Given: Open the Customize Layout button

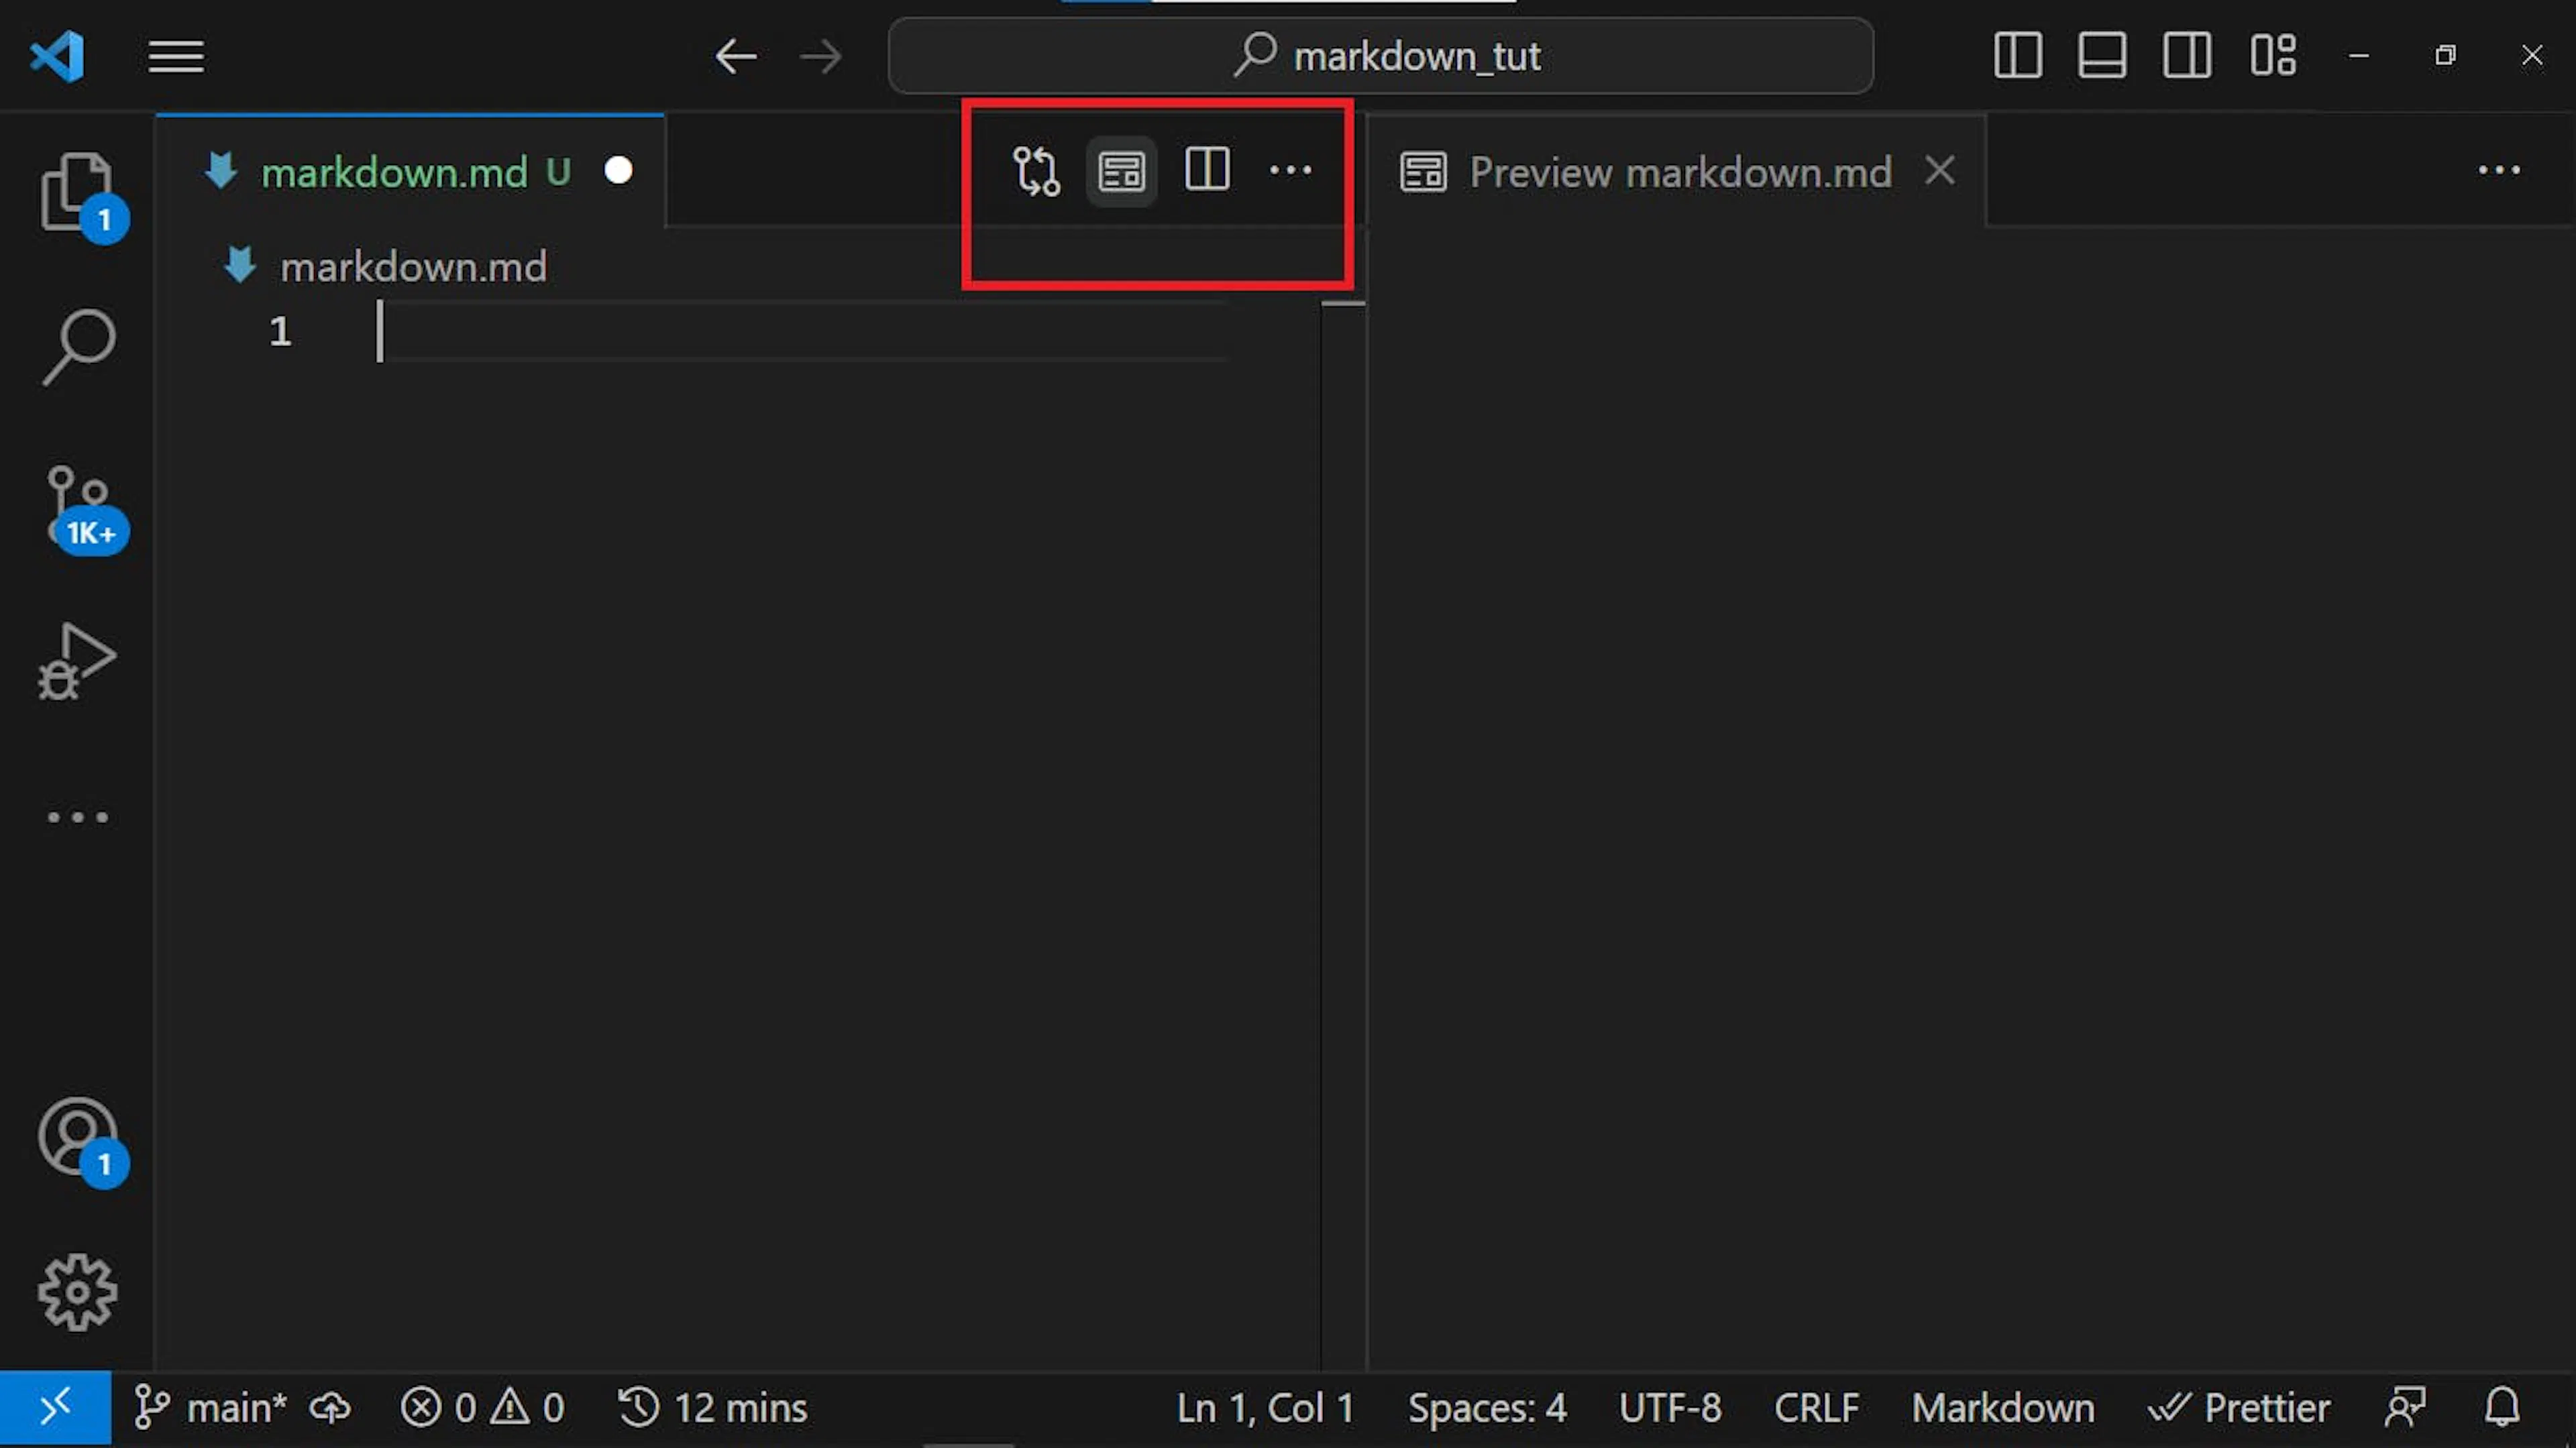Looking at the screenshot, I should [x=2272, y=55].
